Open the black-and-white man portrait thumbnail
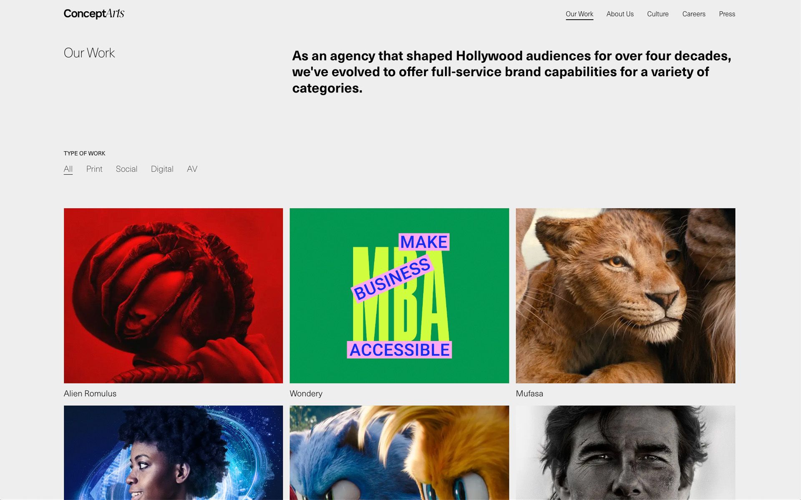Image resolution: width=801 pixels, height=500 pixels. pos(625,452)
